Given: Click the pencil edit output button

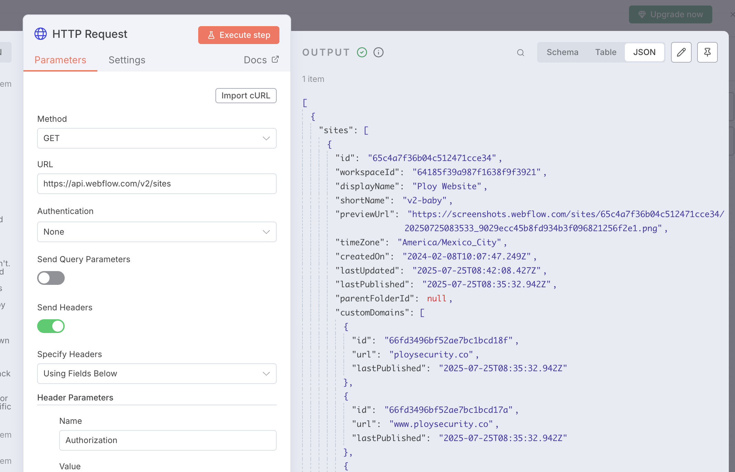Looking at the screenshot, I should pos(681,52).
